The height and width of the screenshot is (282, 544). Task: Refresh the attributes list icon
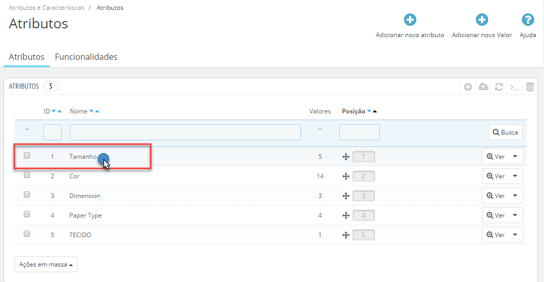click(x=499, y=87)
